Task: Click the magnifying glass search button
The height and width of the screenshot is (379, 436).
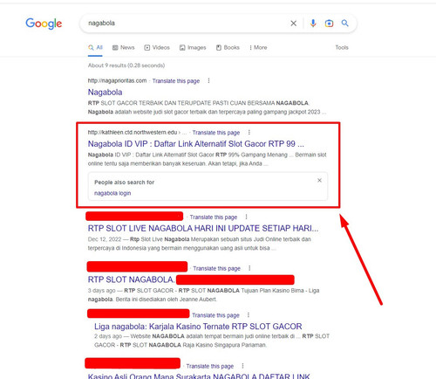Action: click(x=345, y=23)
